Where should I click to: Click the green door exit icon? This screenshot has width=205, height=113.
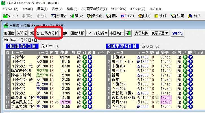coord(128,33)
